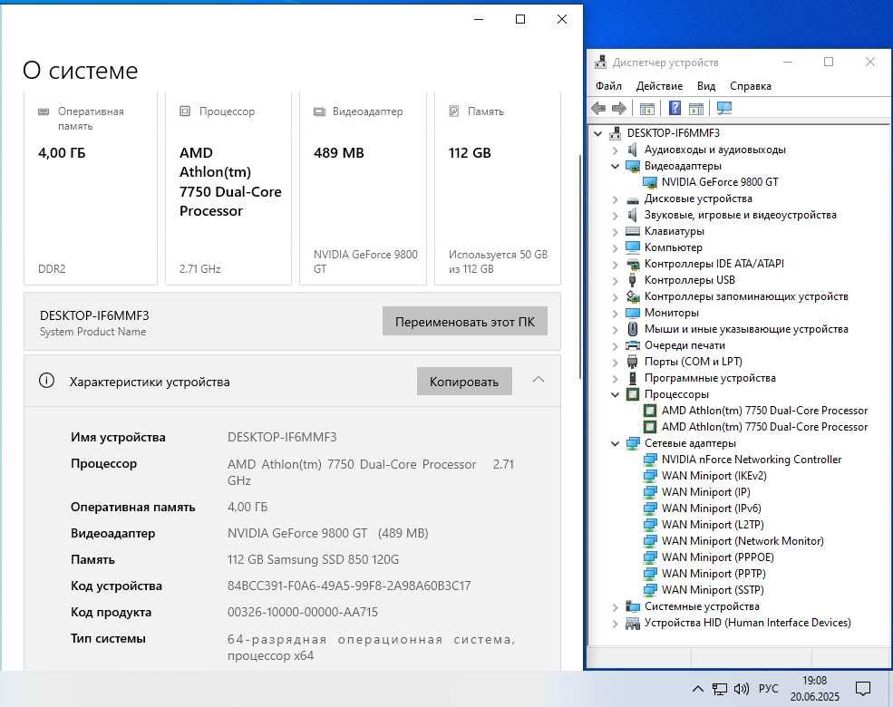Viewport: 893px width, 707px height.
Task: Collapse the Видеоадаптеры category
Action: 615,166
